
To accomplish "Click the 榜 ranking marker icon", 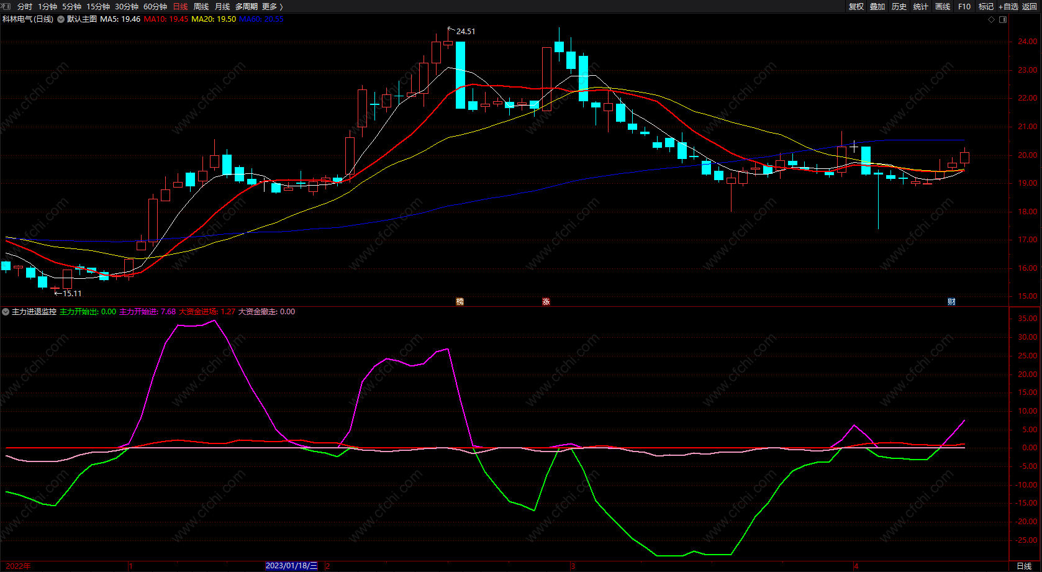I will (x=460, y=302).
